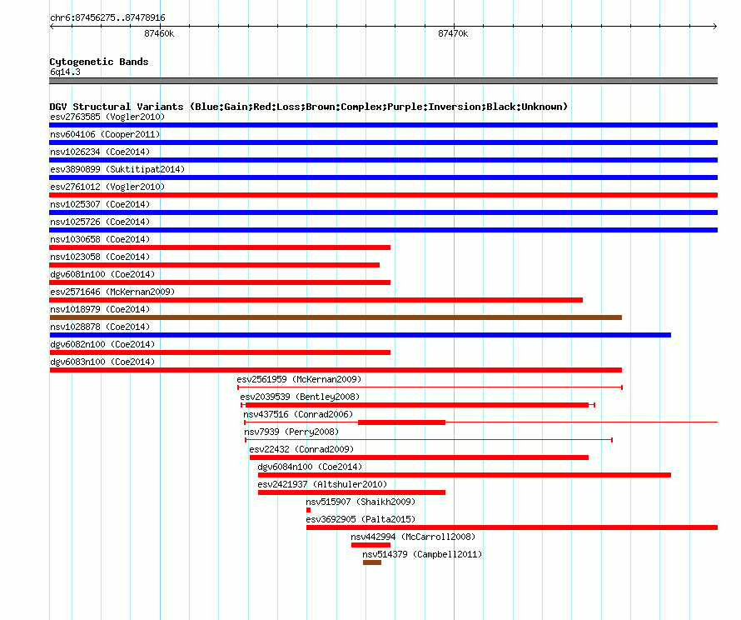Open nsv514379 (Campbell2011) label

(x=422, y=554)
